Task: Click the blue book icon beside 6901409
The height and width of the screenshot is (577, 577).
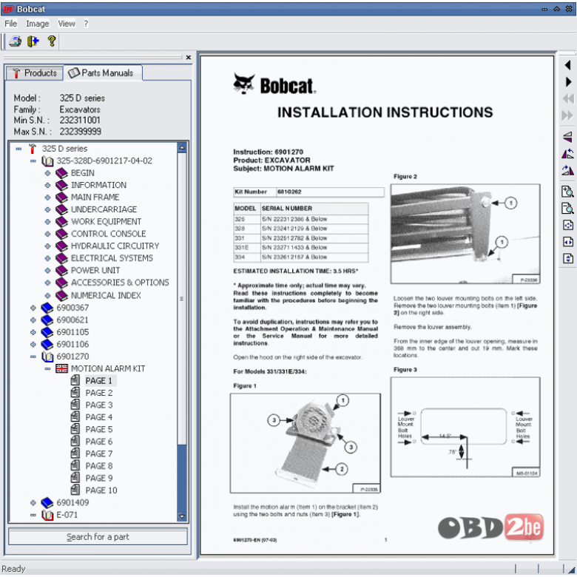Action: coord(47,503)
